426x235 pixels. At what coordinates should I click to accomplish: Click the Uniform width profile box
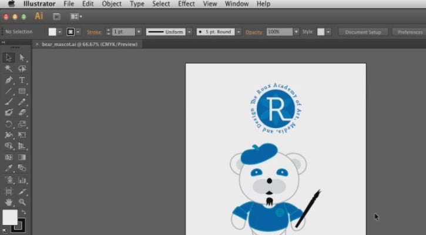[166, 32]
